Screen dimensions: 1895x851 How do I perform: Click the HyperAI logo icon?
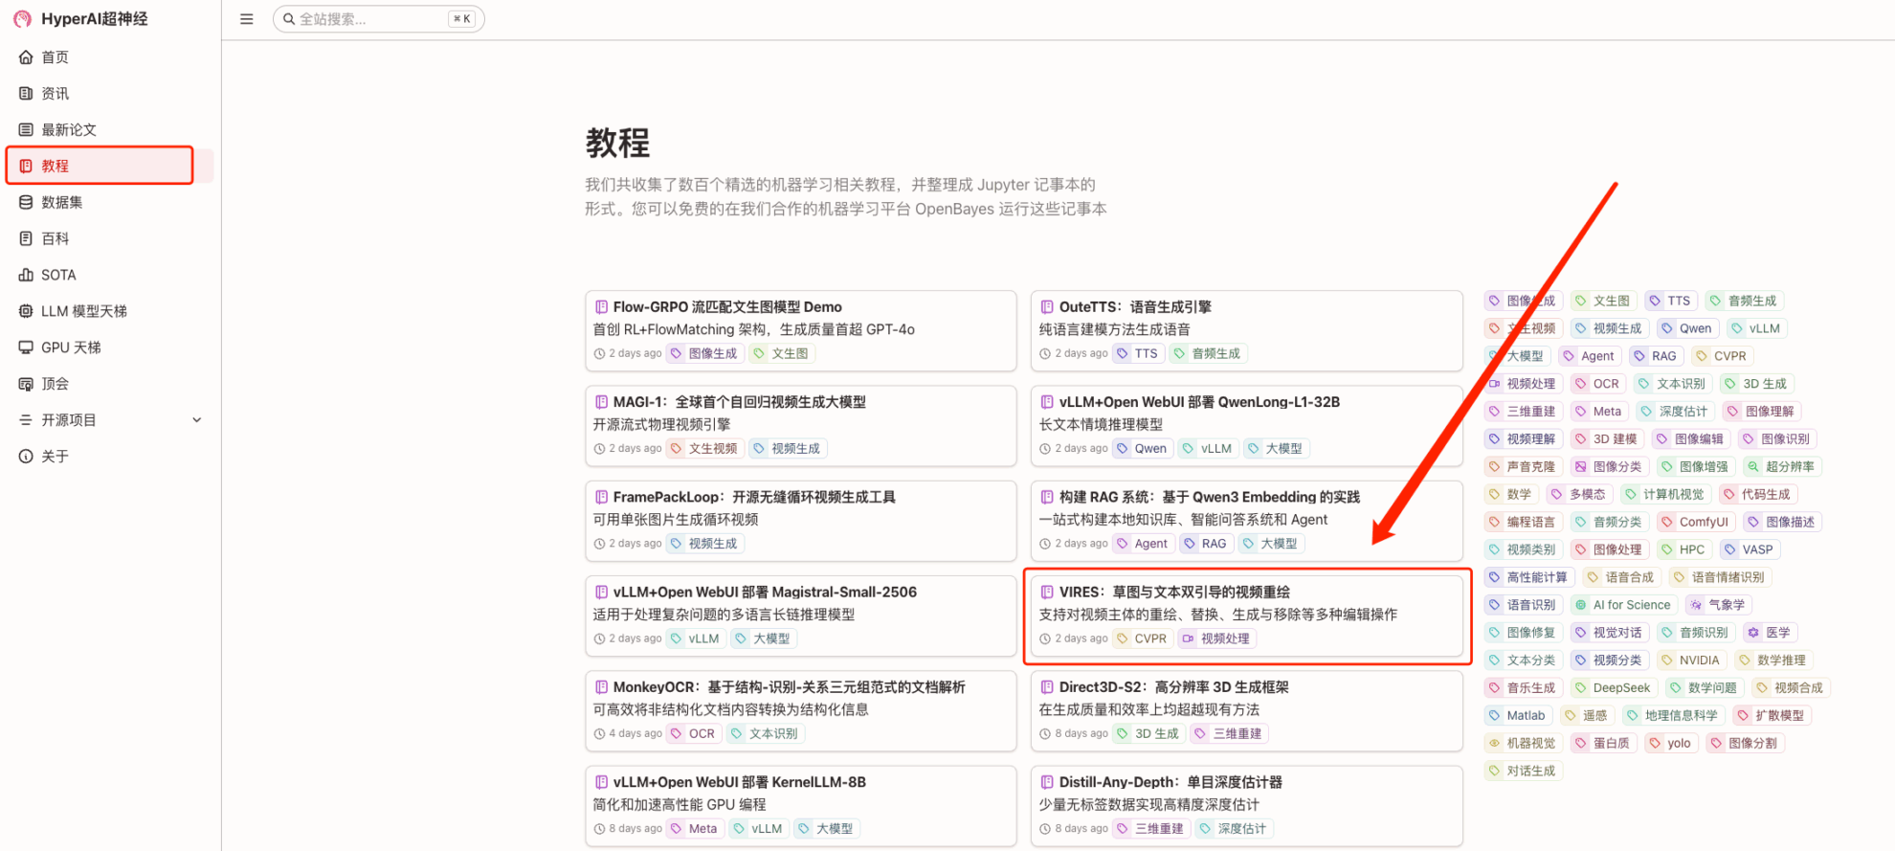[x=22, y=19]
